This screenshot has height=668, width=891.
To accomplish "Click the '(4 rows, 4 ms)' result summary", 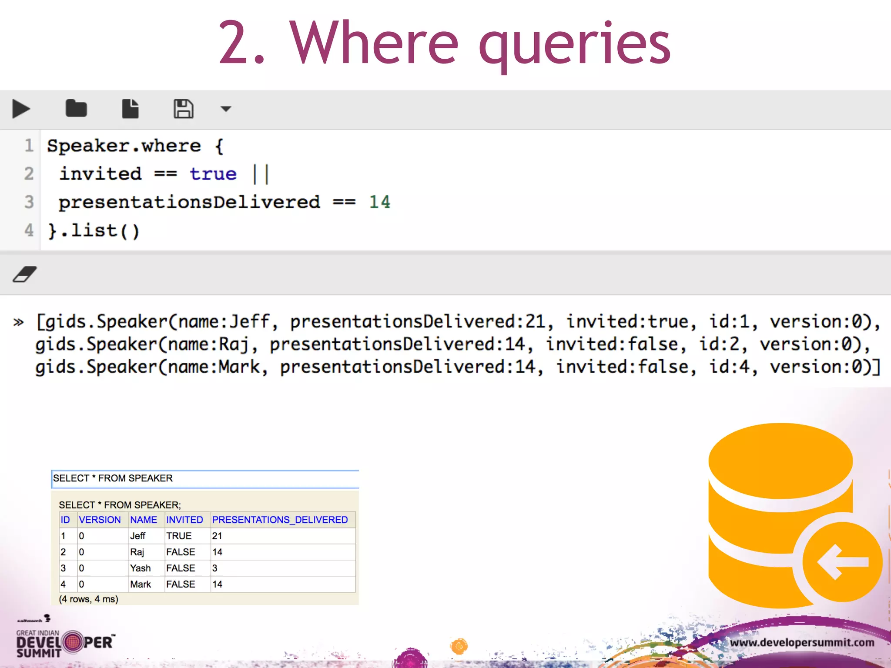I will (89, 599).
